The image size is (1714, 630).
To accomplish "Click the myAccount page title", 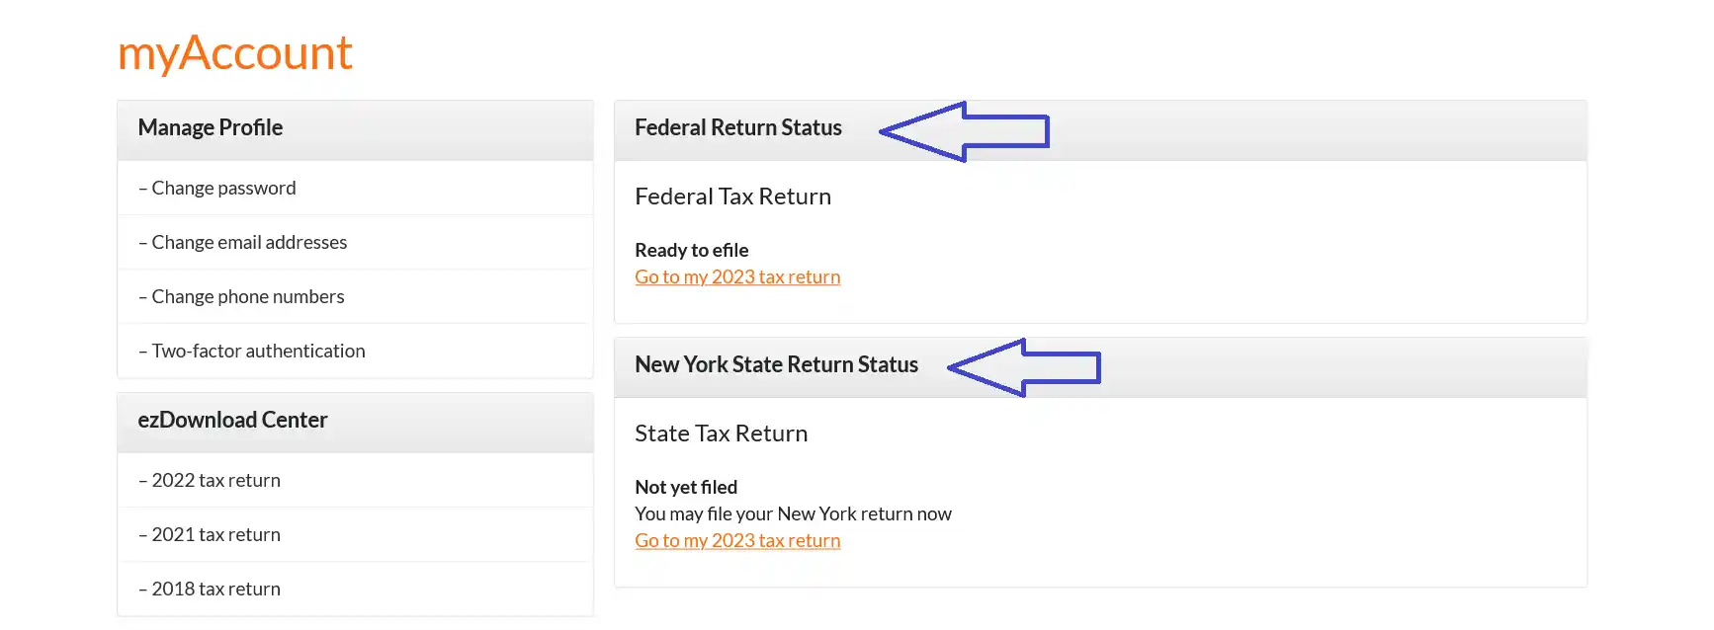I will (235, 53).
